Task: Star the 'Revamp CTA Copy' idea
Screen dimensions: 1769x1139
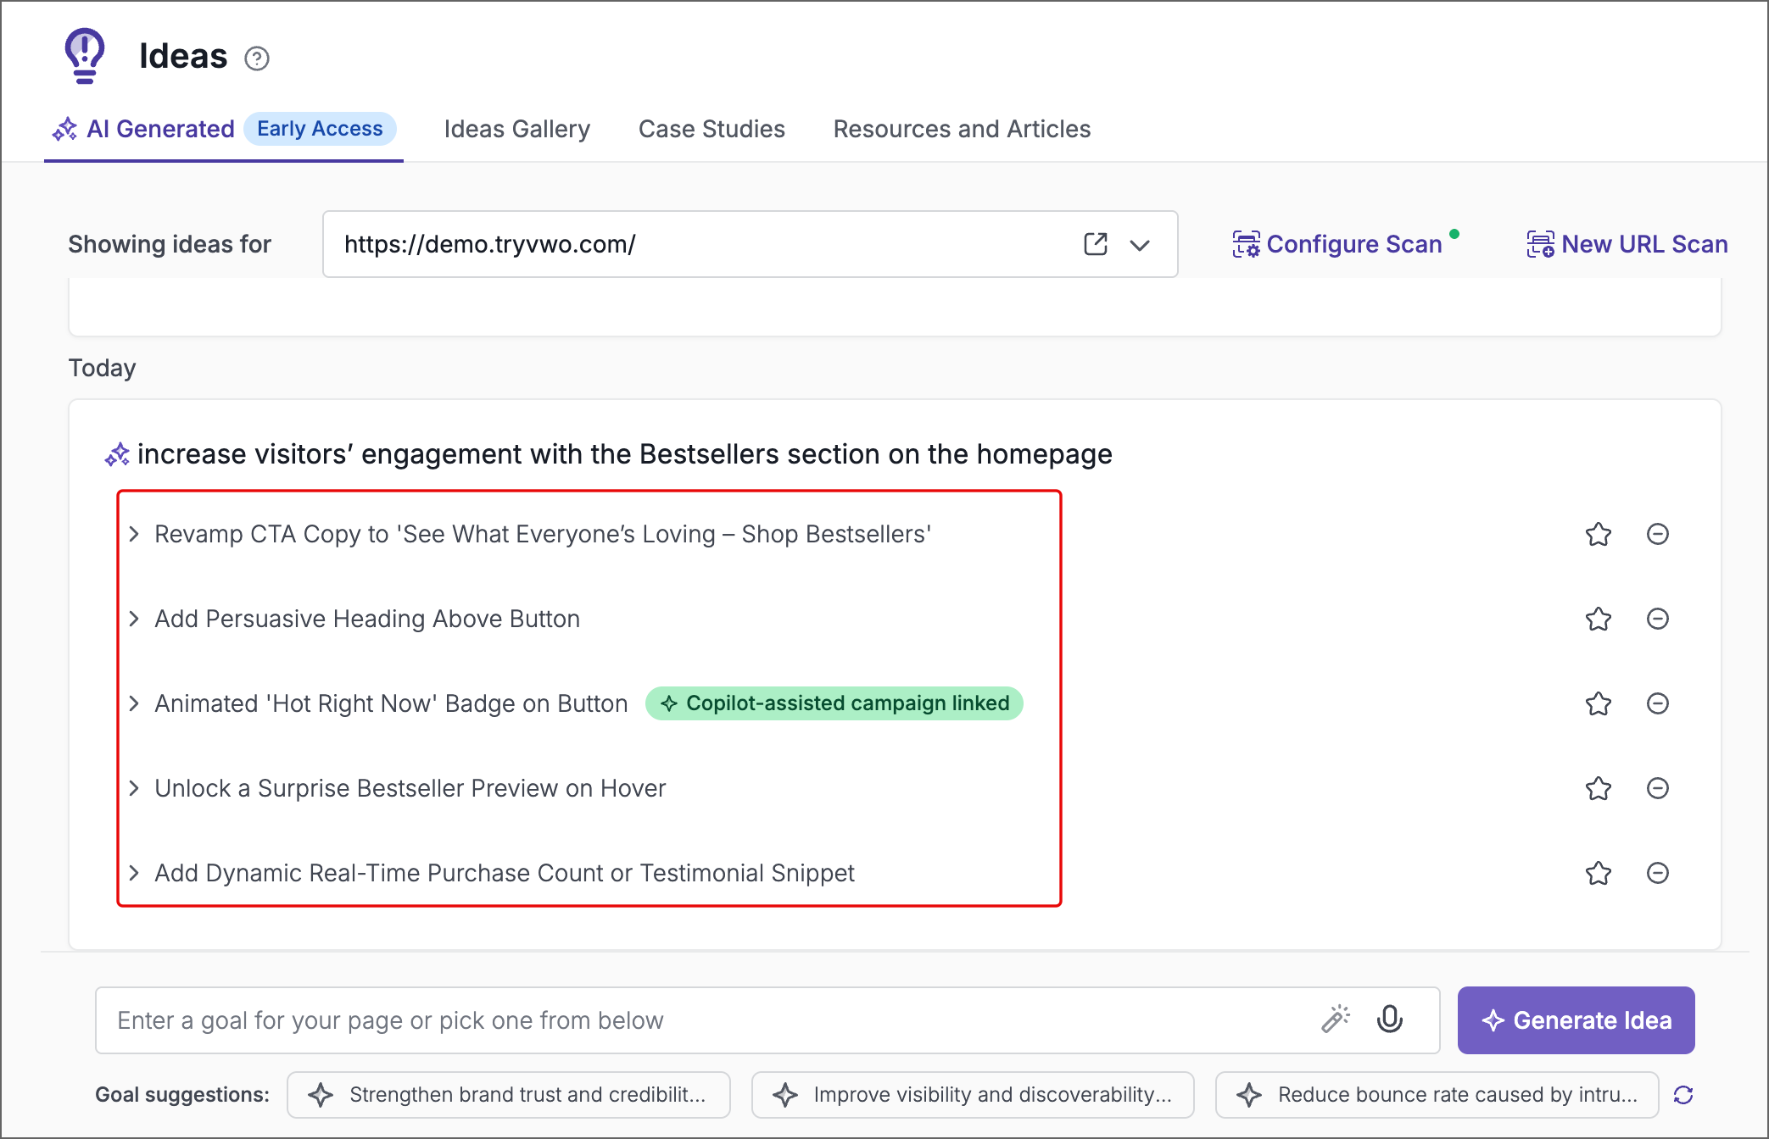Action: 1599,534
